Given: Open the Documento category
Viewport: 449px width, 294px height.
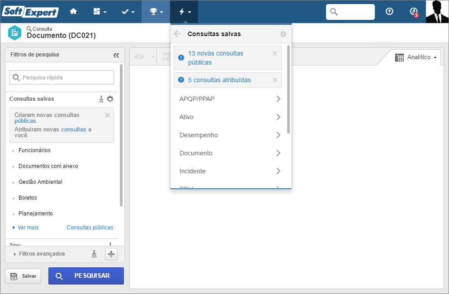Looking at the screenshot, I should pyautogui.click(x=230, y=153).
